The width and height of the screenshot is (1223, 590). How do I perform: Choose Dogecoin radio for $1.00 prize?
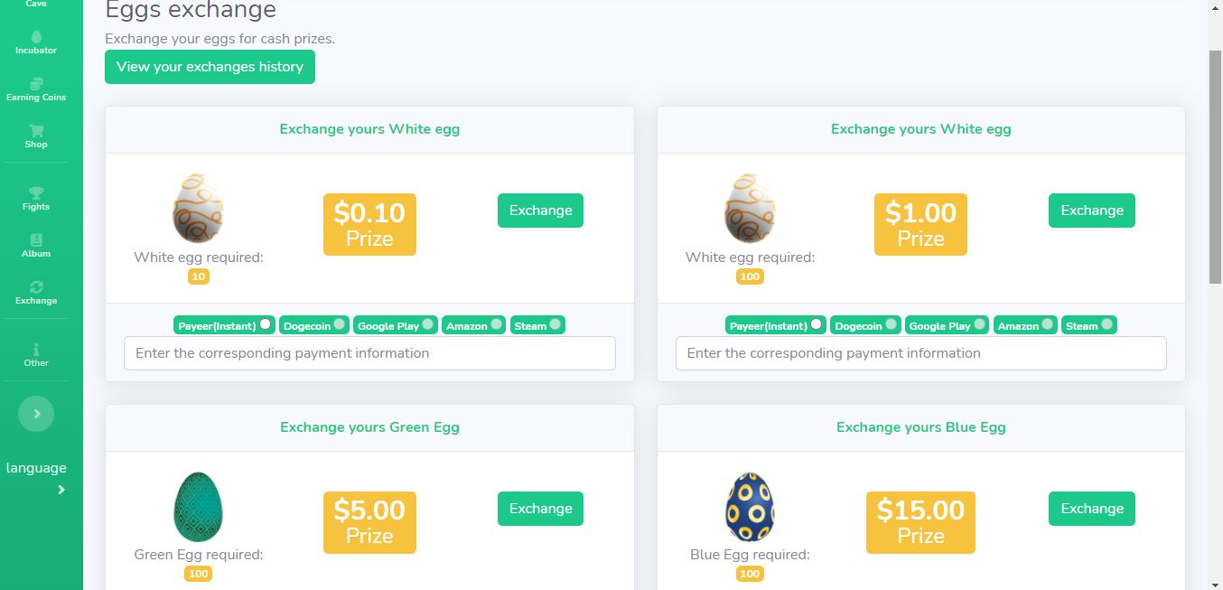click(x=891, y=324)
